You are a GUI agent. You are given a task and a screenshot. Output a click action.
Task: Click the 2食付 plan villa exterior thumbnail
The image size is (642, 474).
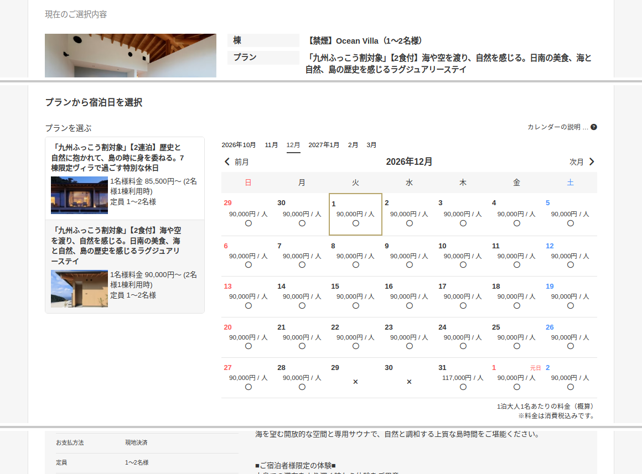tap(80, 289)
